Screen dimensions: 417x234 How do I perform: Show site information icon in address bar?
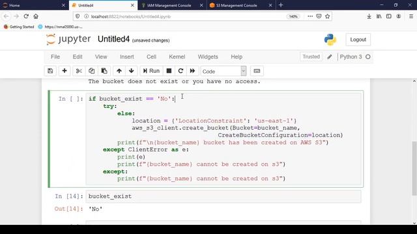87,16
